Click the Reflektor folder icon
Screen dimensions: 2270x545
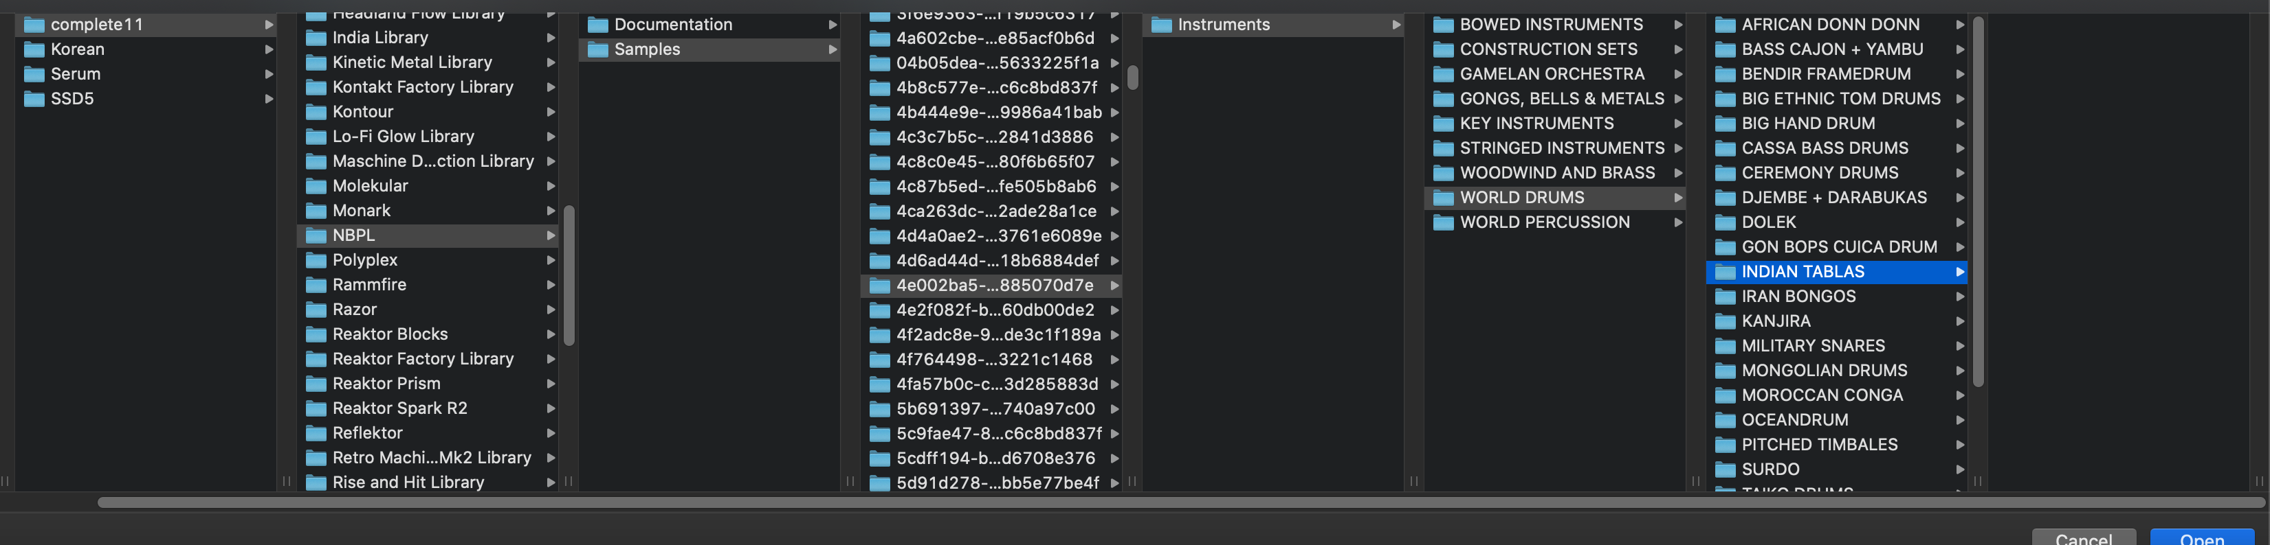click(x=316, y=432)
